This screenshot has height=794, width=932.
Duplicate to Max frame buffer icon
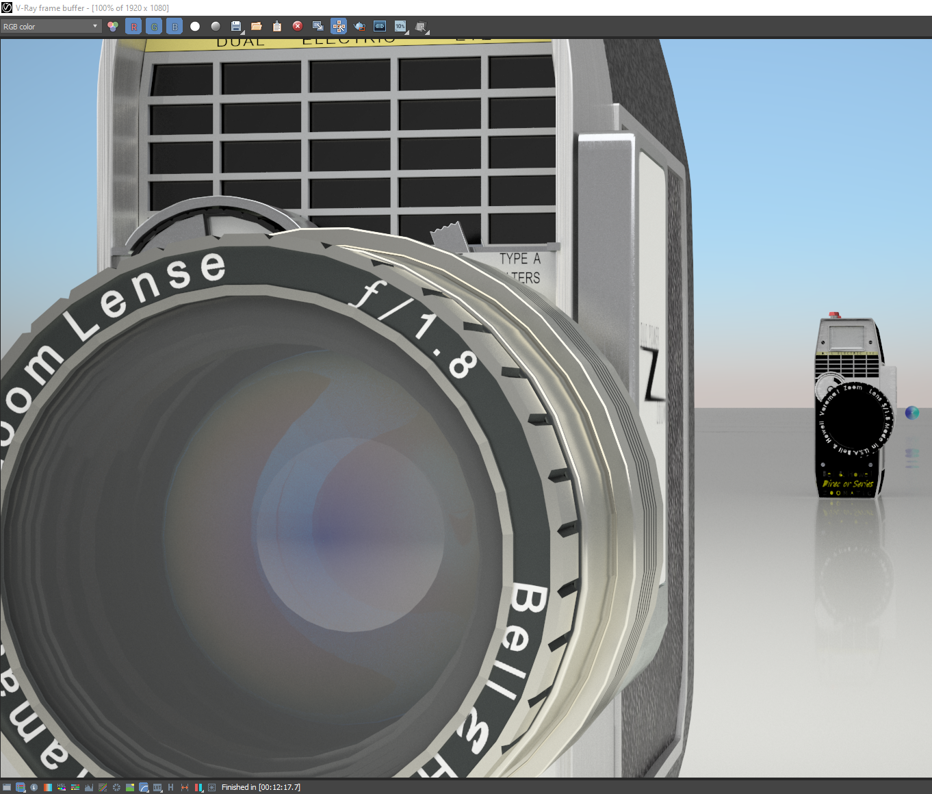click(318, 26)
